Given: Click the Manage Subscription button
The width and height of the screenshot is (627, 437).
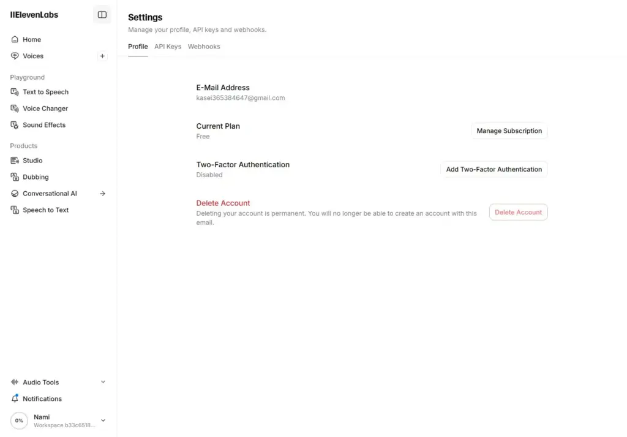Looking at the screenshot, I should [509, 131].
